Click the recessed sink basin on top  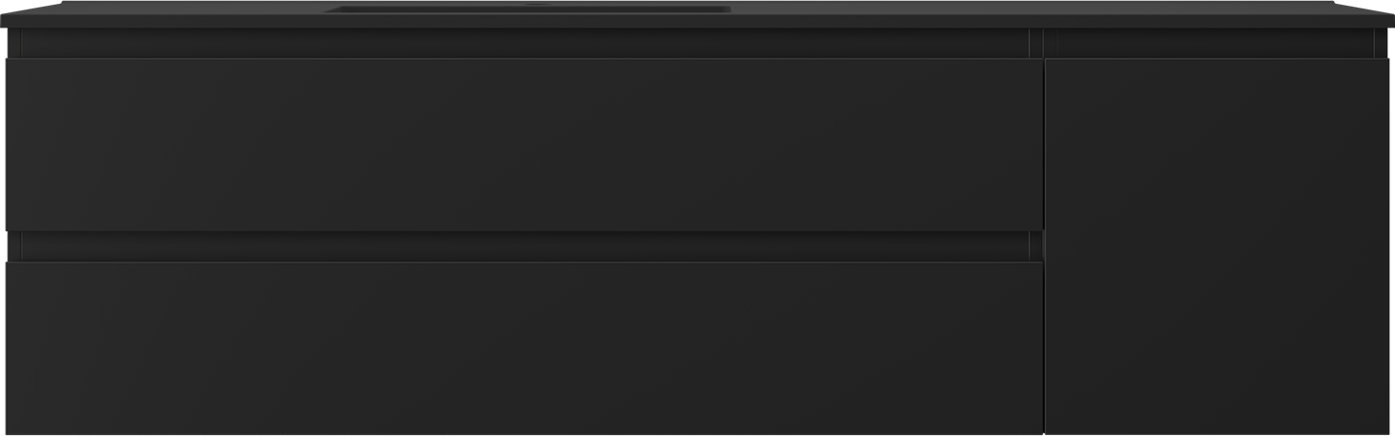point(527,9)
